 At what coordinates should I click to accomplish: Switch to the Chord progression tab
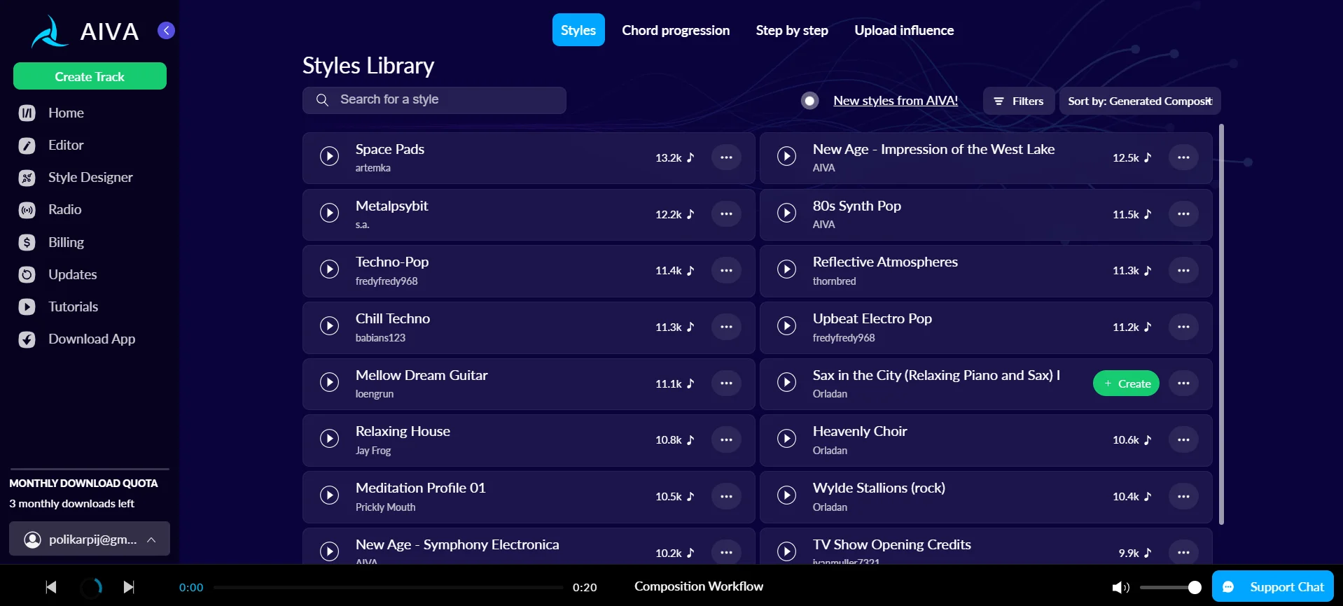coord(675,30)
